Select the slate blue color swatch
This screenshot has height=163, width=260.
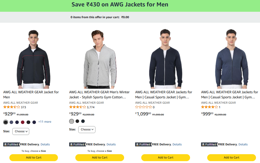pyautogui.click(x=11, y=122)
